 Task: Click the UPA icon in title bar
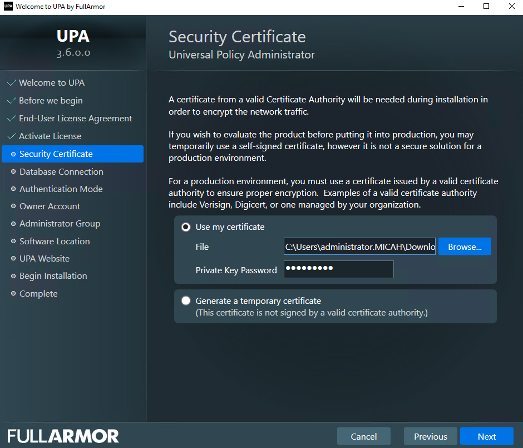(x=8, y=7)
